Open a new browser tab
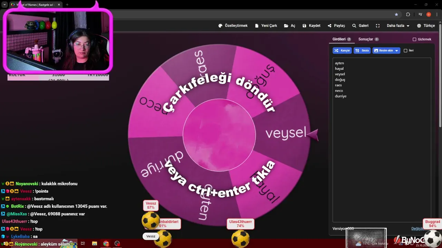Image resolution: width=442 pixels, height=248 pixels. [x=67, y=4]
